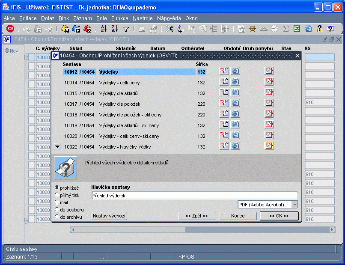
Task: Sort descending with the Z-A icon
Action: (115, 29)
